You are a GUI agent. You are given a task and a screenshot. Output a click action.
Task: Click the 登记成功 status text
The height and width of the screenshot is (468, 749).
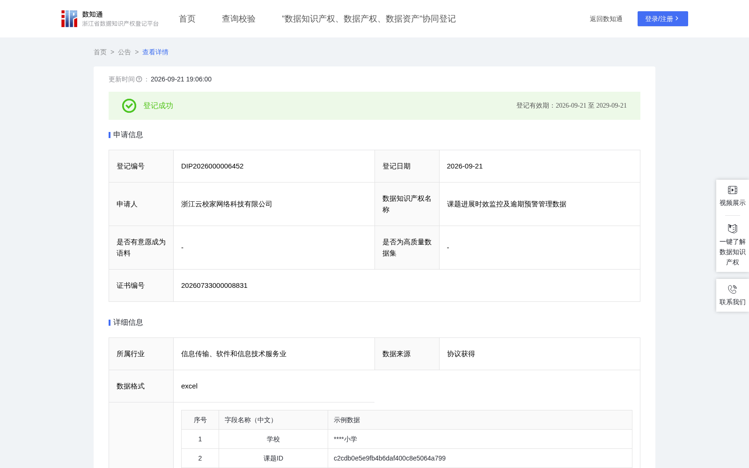coord(158,106)
